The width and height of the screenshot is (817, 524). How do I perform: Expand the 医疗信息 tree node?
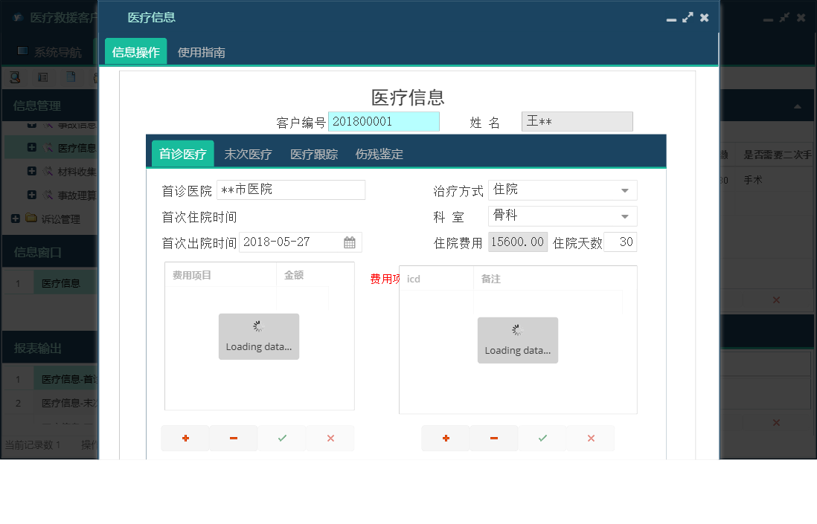click(32, 147)
